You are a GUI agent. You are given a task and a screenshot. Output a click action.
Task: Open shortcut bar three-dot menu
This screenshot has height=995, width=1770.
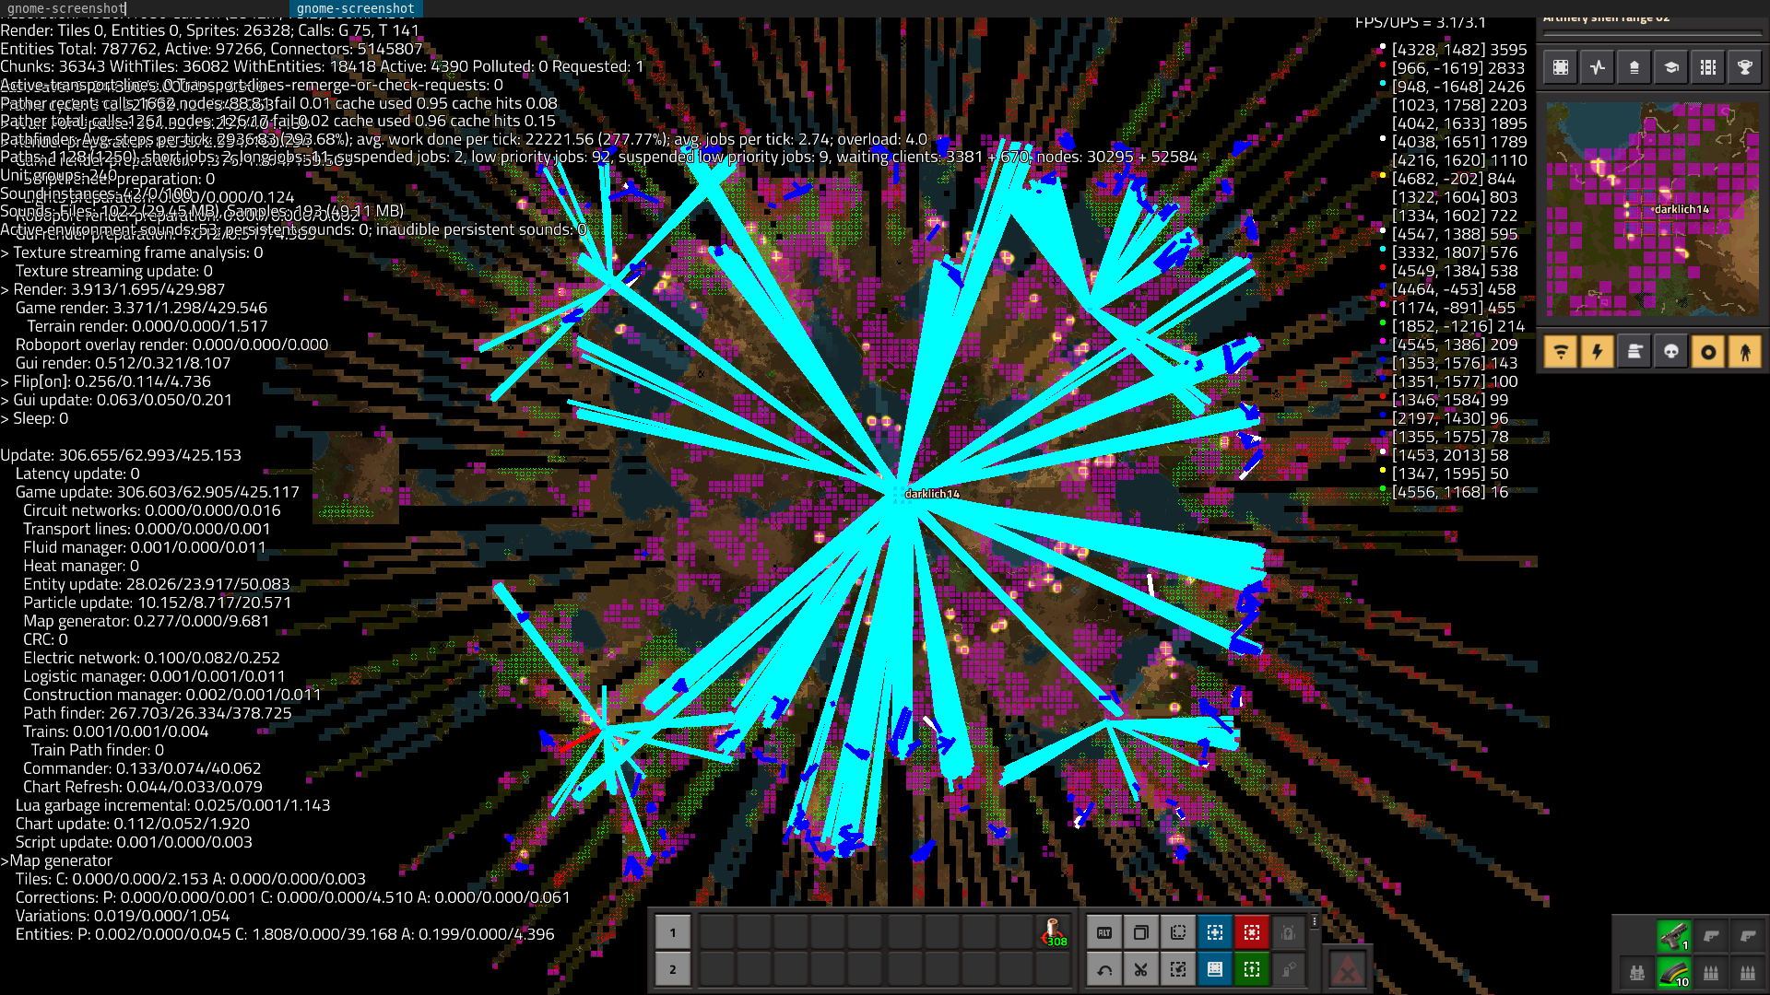coord(1315,921)
